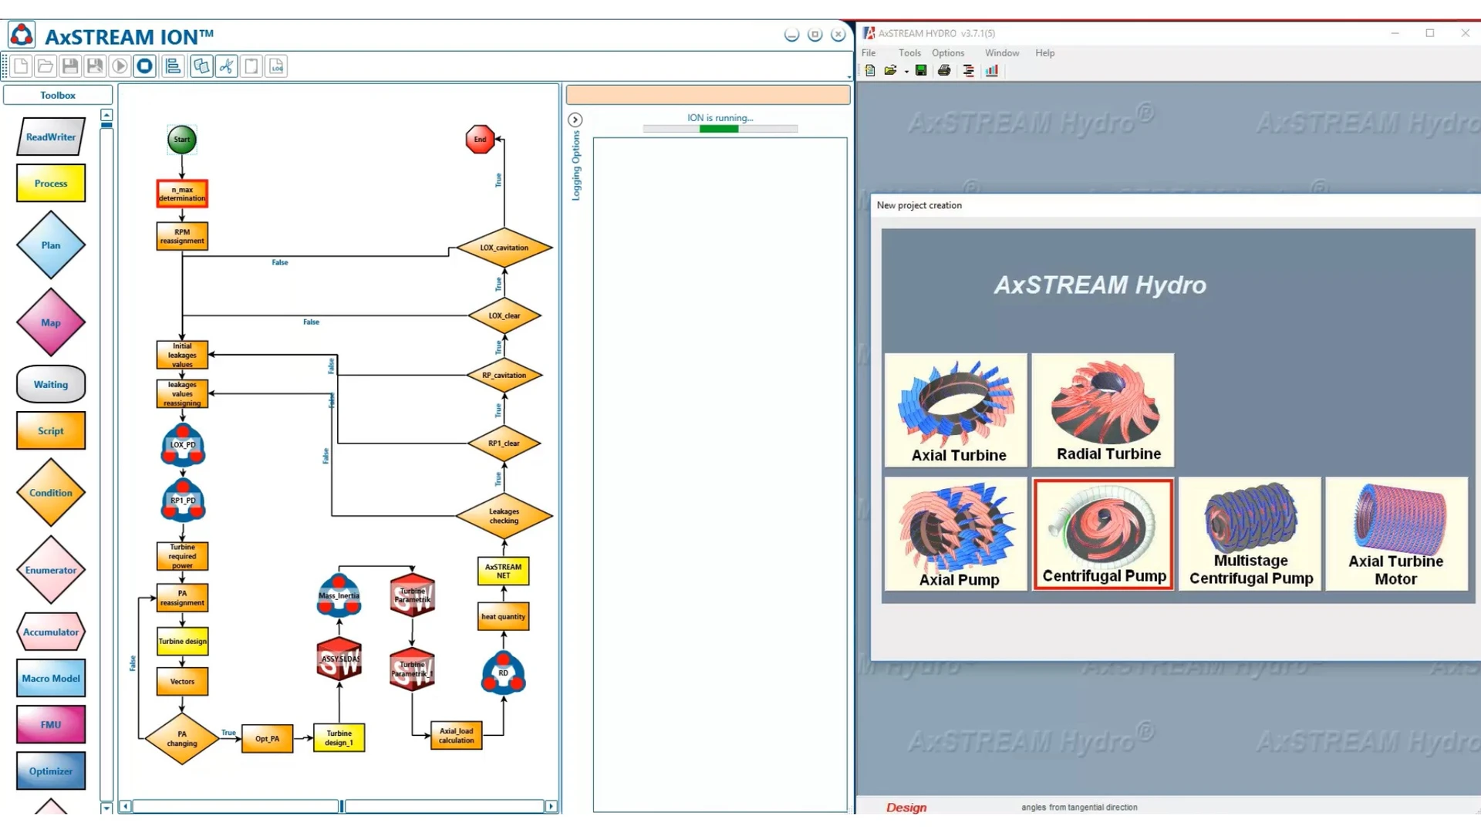Click the Run play icon in ION toolbar
This screenshot has height=833, width=1481.
(120, 66)
